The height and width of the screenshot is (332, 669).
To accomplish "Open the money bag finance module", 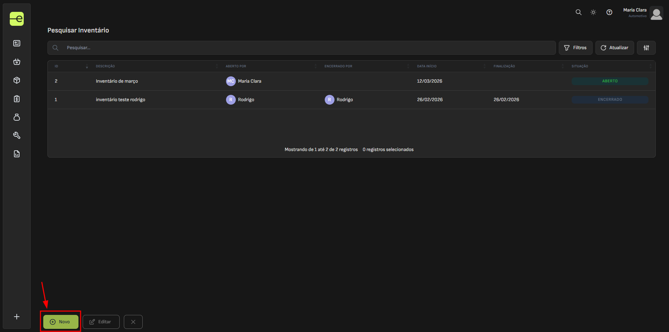I will pos(17,117).
